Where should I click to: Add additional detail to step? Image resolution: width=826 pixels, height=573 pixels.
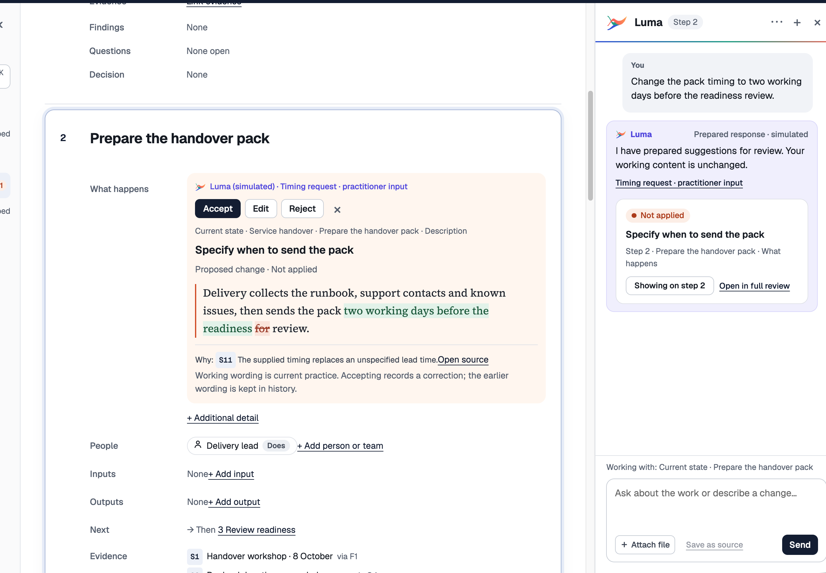pyautogui.click(x=223, y=418)
